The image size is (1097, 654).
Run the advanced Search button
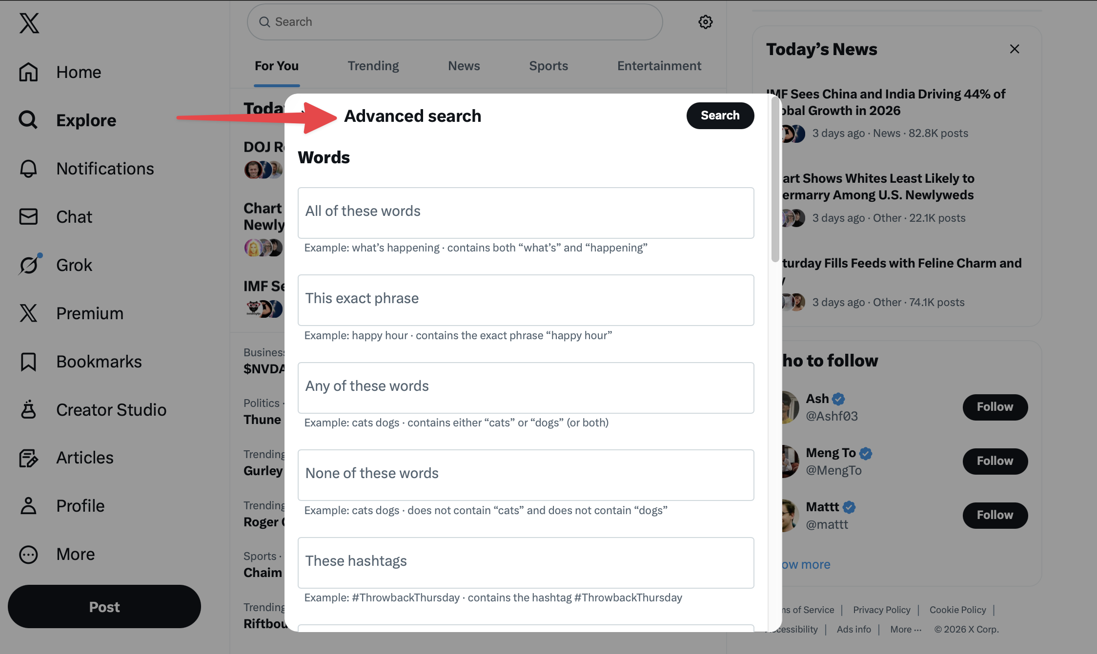coord(720,115)
